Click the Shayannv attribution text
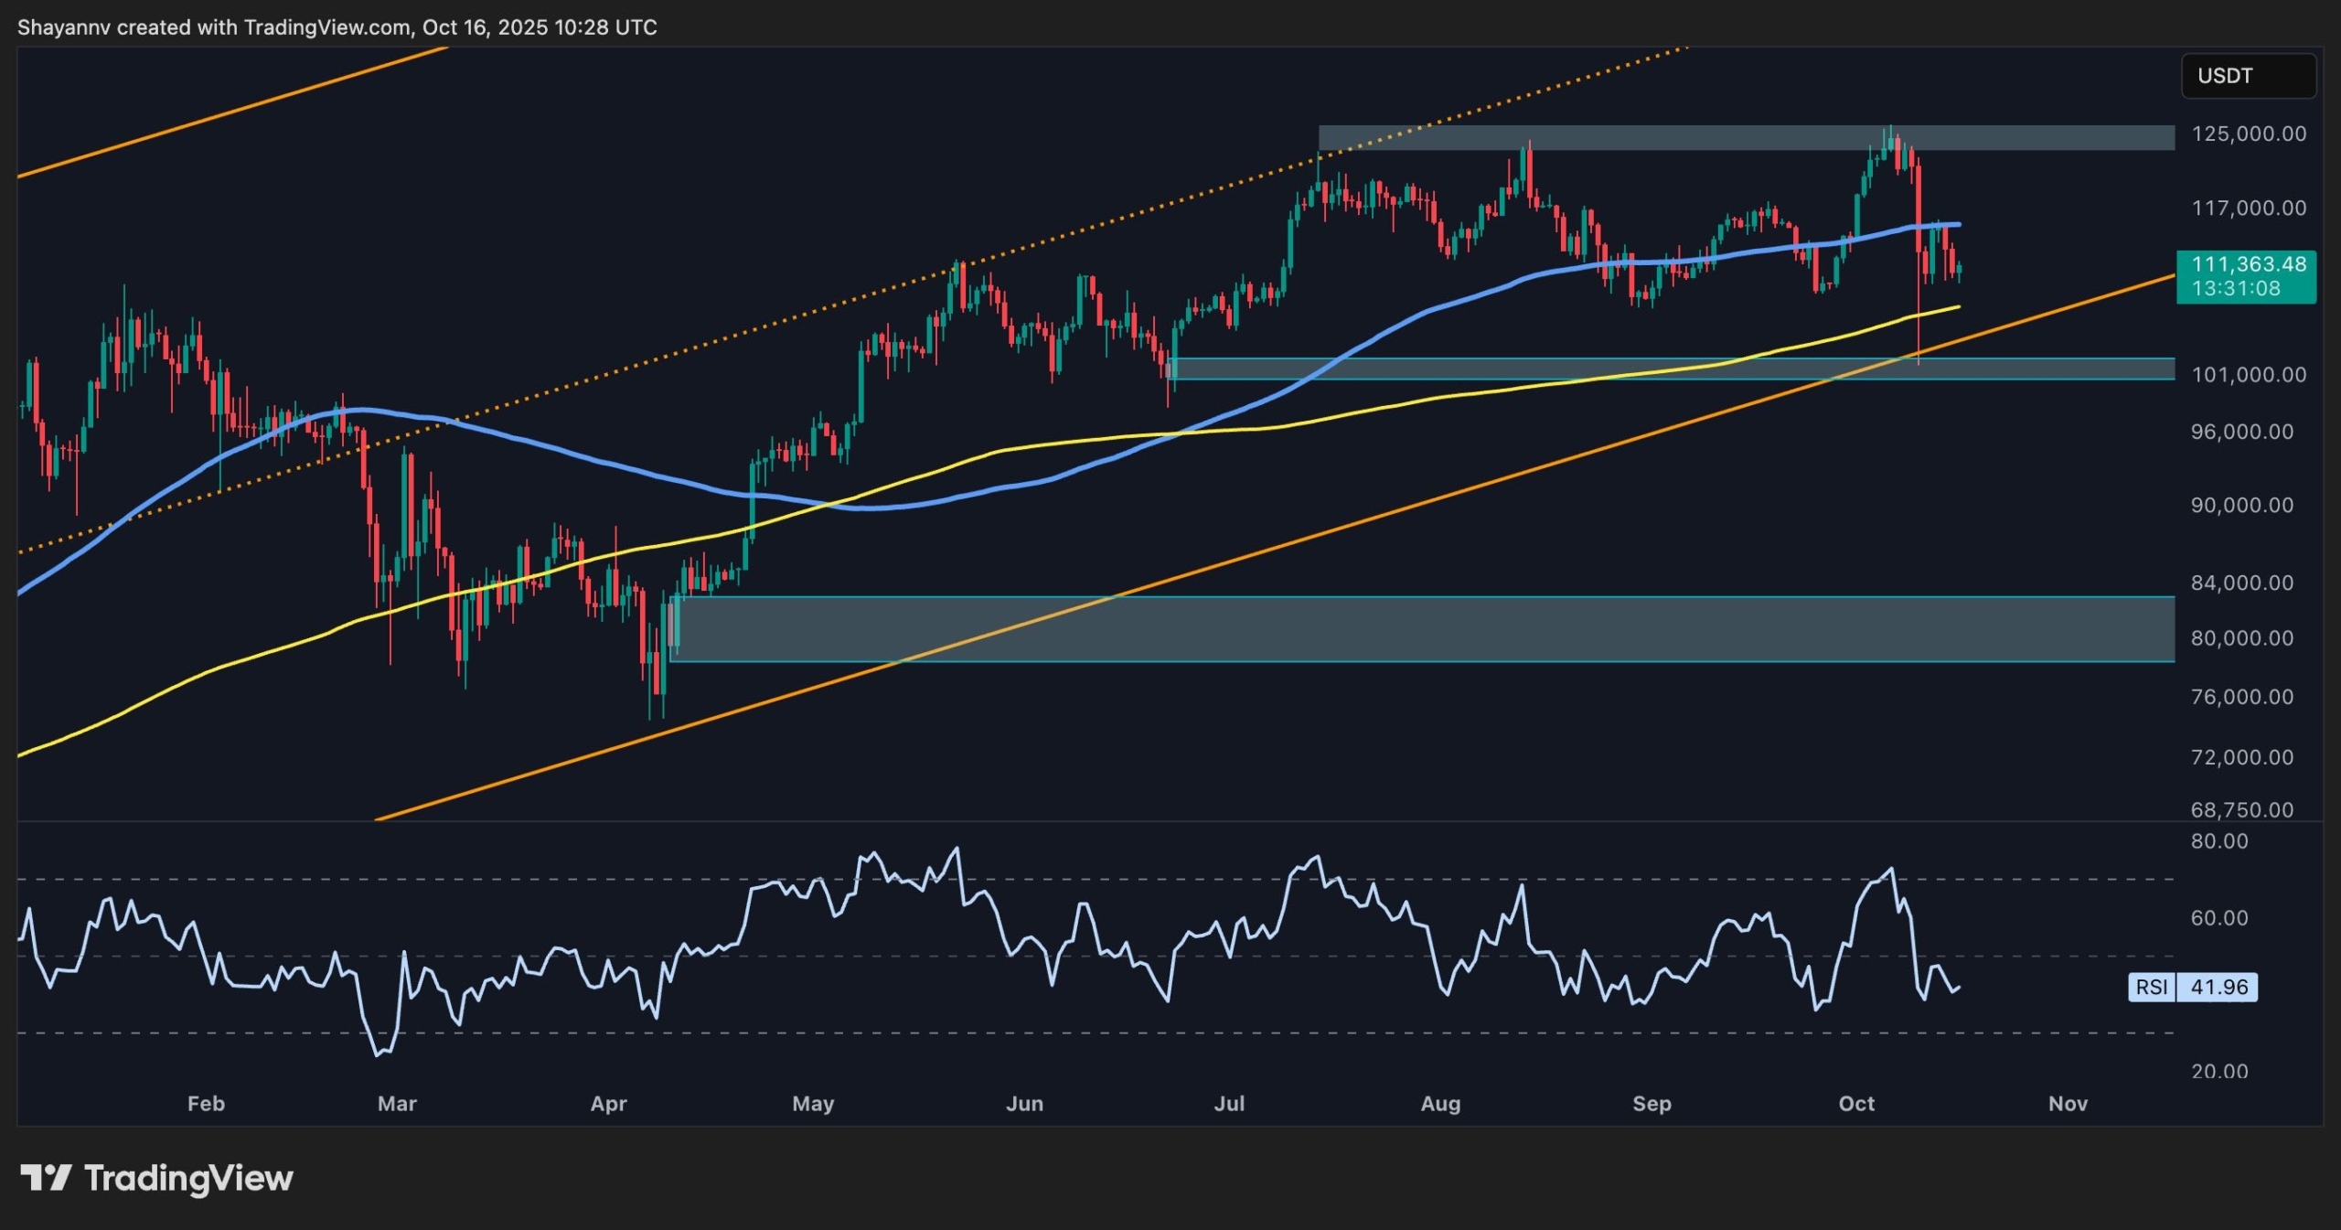This screenshot has width=2341, height=1230. click(x=65, y=27)
